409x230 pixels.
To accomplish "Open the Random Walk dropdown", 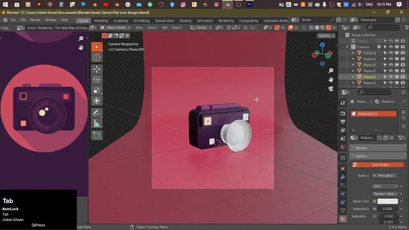I will pos(385,194).
